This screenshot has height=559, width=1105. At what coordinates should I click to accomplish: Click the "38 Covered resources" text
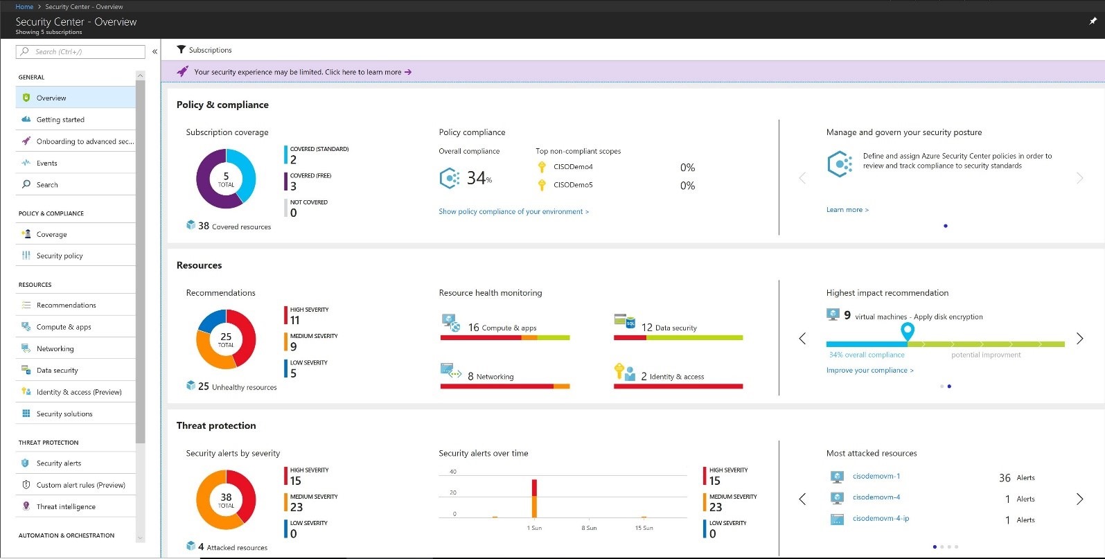234,226
